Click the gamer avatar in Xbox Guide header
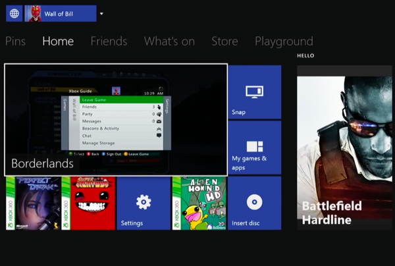The width and height of the screenshot is (395, 266). point(116,91)
